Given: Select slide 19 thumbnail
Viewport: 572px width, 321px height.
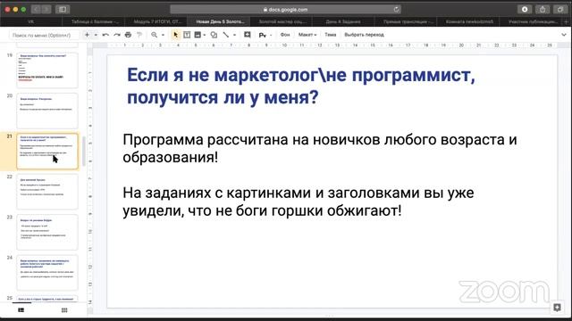Looking at the screenshot, I should 47,70.
